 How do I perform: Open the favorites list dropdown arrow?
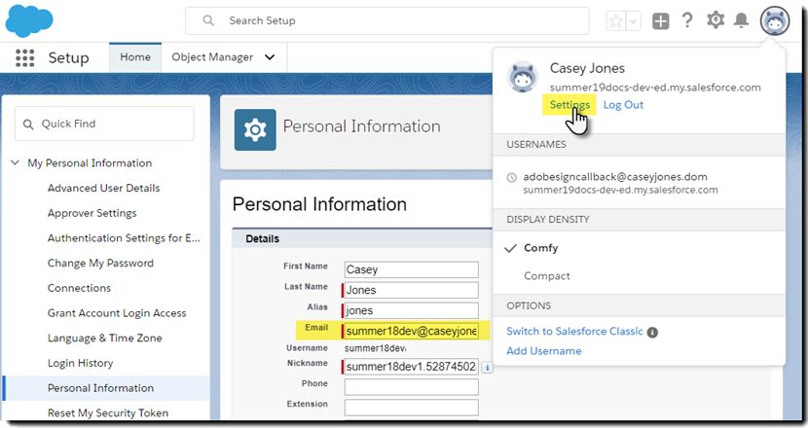[x=634, y=21]
